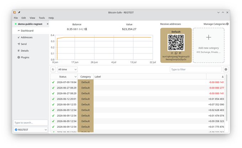Click the Send paper-plane icon in sidebar
242x148 pixels.
[x=19, y=44]
